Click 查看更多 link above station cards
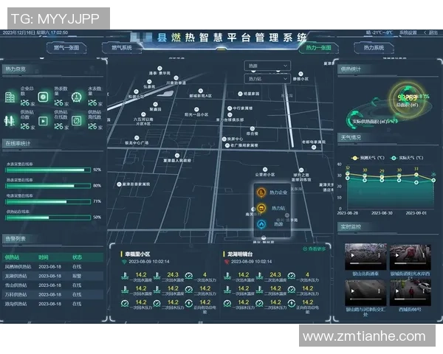The height and width of the screenshot is (354, 443). (x=315, y=249)
